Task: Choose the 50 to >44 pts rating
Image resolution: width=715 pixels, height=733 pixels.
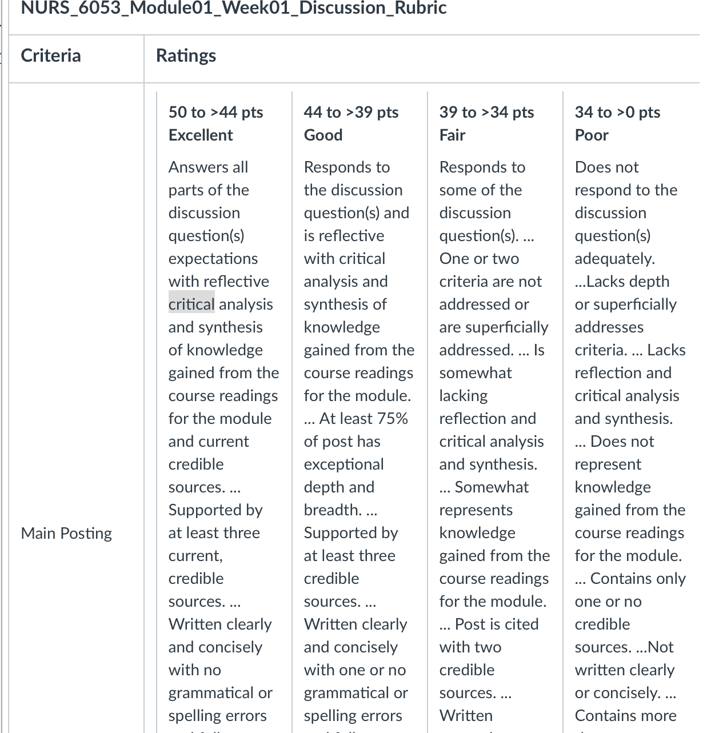Action: 216,112
